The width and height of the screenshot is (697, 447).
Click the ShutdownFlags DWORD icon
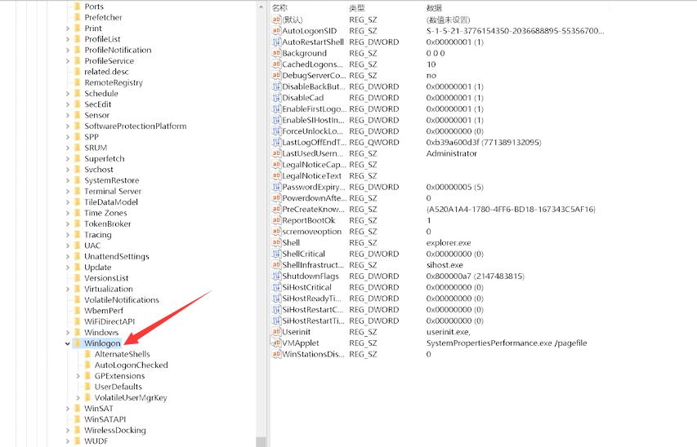[276, 276]
